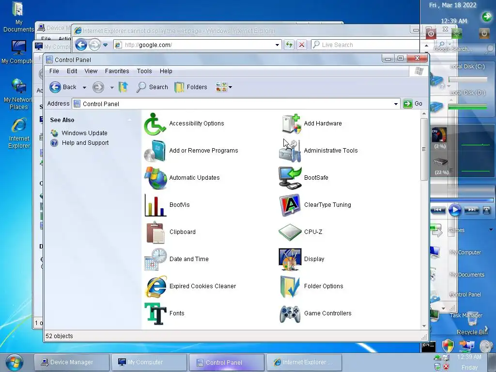
Task: Open the Tools menu
Action: click(144, 71)
